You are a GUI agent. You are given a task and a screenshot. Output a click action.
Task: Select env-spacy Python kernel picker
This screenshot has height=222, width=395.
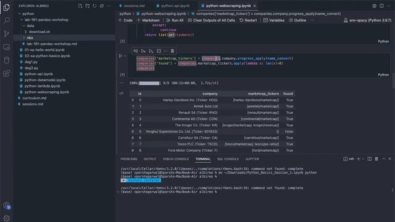tap(368, 20)
